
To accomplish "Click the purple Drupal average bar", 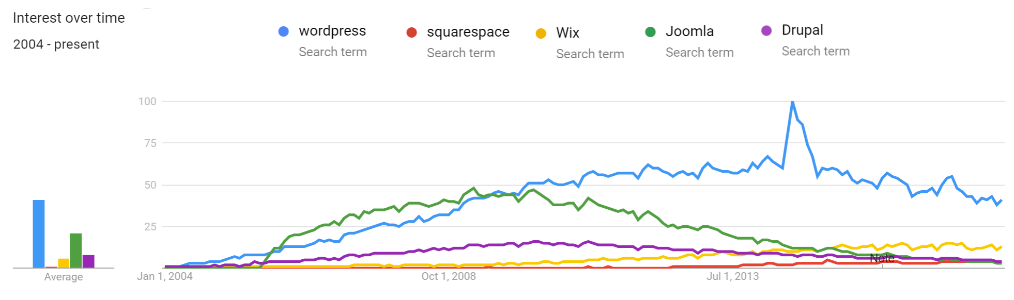I will point(88,261).
